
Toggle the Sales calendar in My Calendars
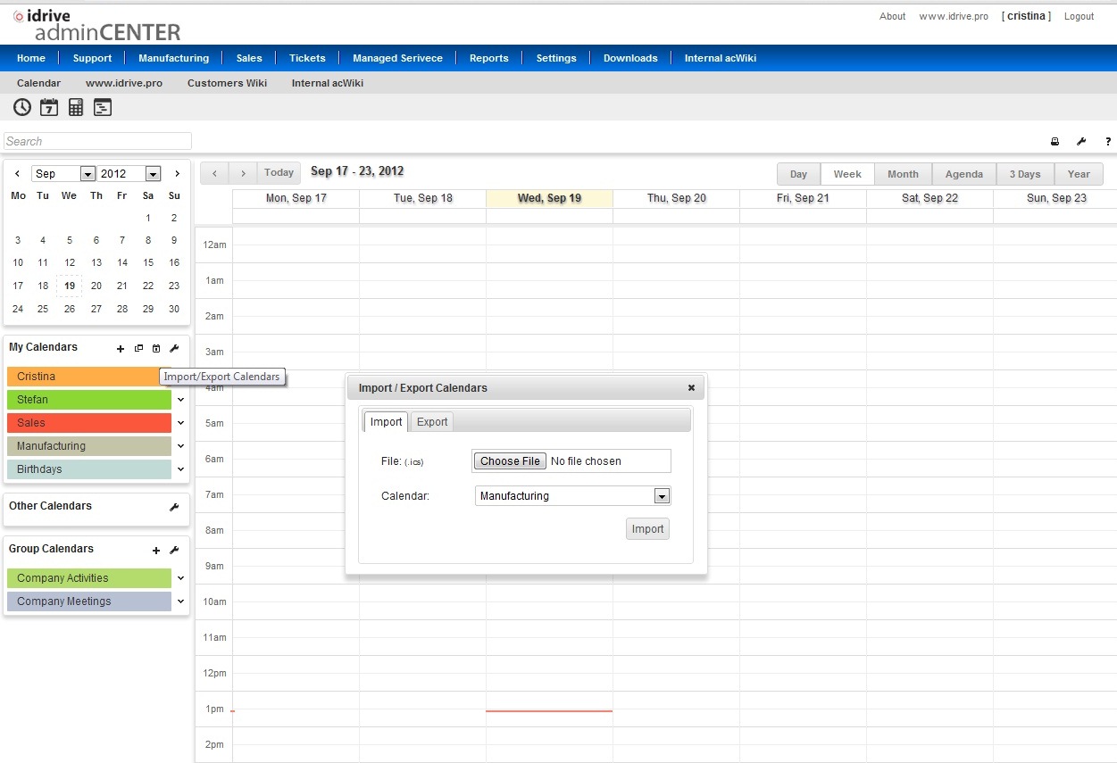[x=89, y=423]
